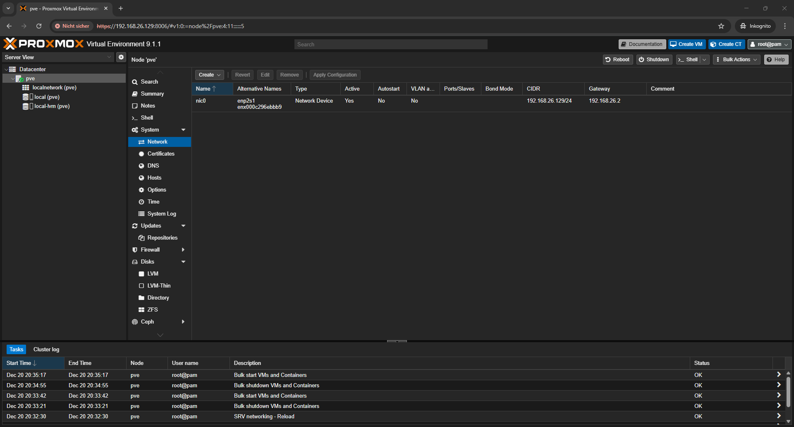
Task: Open the root@pam user menu
Action: click(769, 44)
